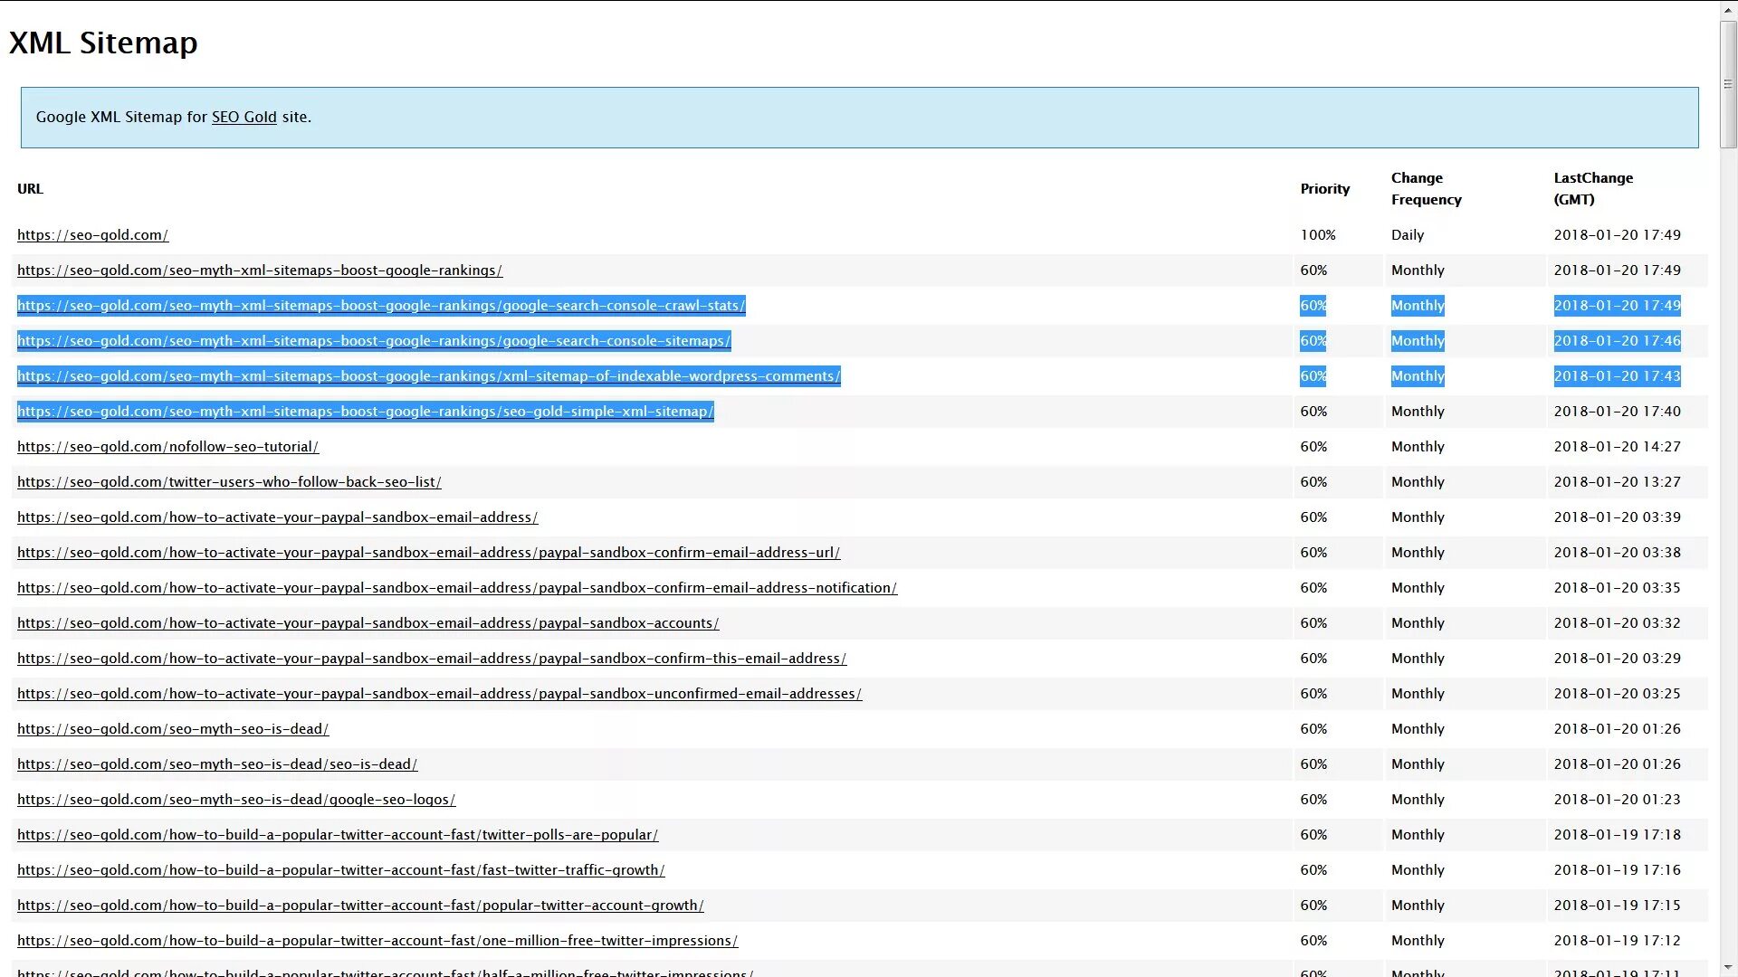
Task: Open the homepage URL seo-gold.com
Action: click(x=93, y=235)
